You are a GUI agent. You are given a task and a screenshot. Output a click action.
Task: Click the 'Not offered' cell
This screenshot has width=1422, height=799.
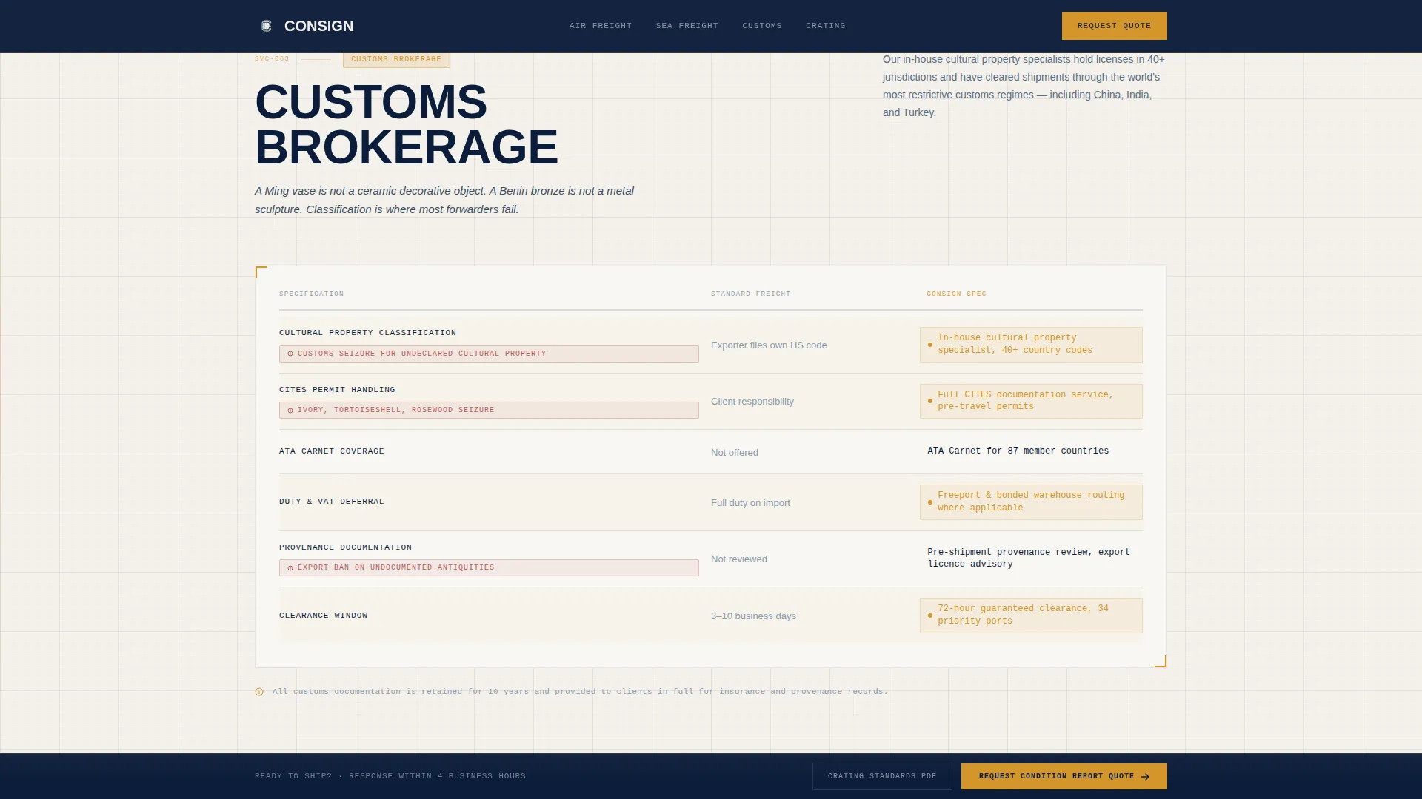(x=735, y=453)
